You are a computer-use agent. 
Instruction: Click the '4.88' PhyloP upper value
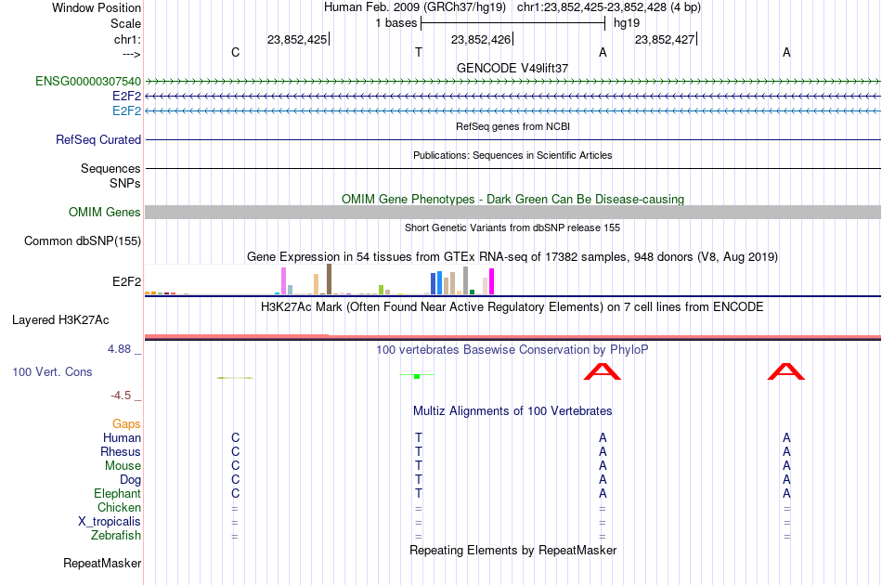119,349
